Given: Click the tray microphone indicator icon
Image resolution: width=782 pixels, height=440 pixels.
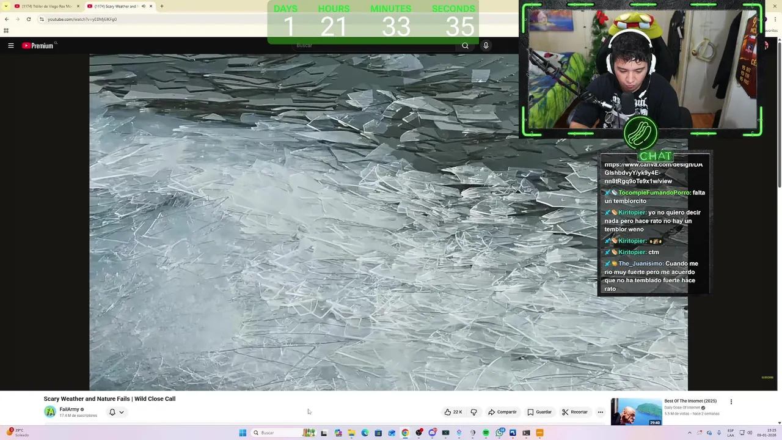Looking at the screenshot, I should [x=719, y=433].
